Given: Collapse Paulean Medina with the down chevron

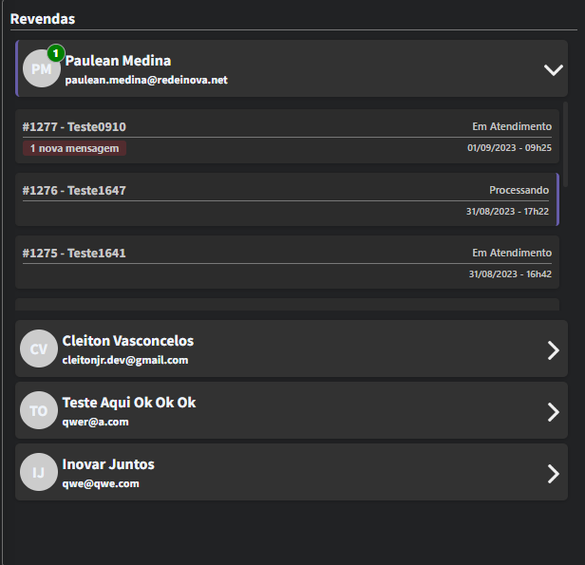Looking at the screenshot, I should 554,69.
